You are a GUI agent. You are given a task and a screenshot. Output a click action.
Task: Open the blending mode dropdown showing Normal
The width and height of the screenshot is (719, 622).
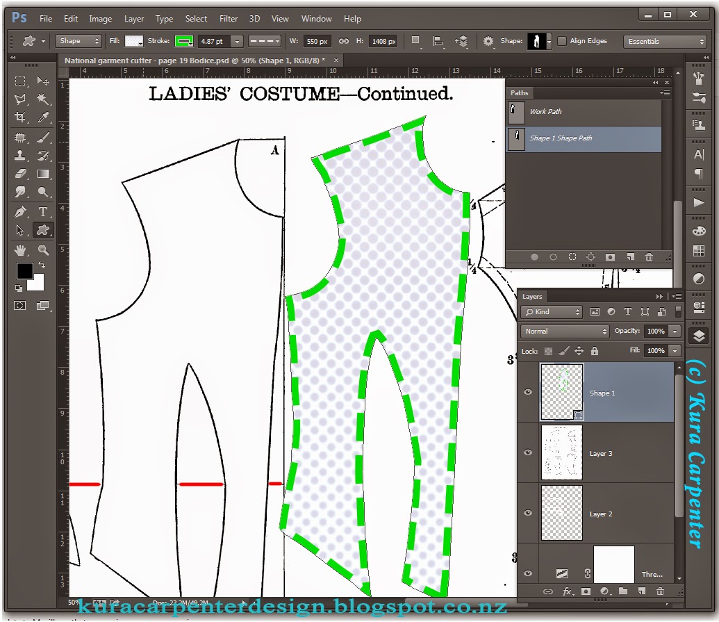(x=563, y=331)
